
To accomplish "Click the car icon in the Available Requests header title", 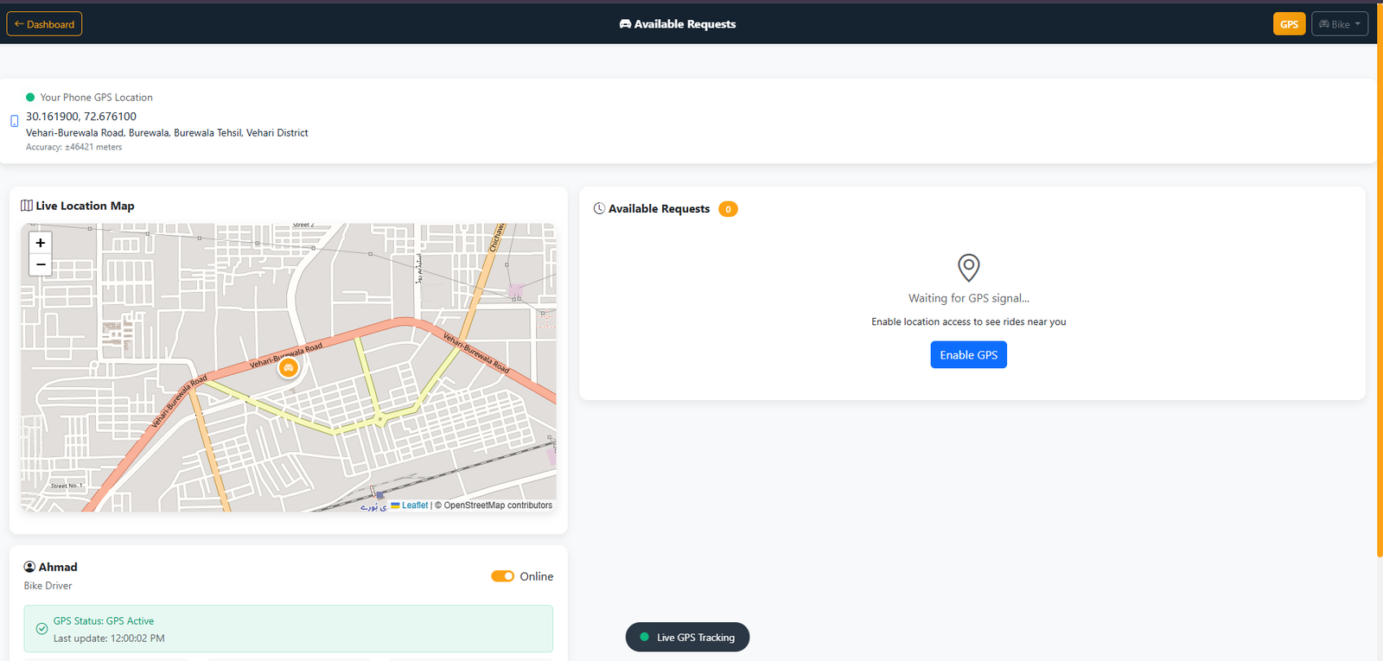I will point(625,24).
